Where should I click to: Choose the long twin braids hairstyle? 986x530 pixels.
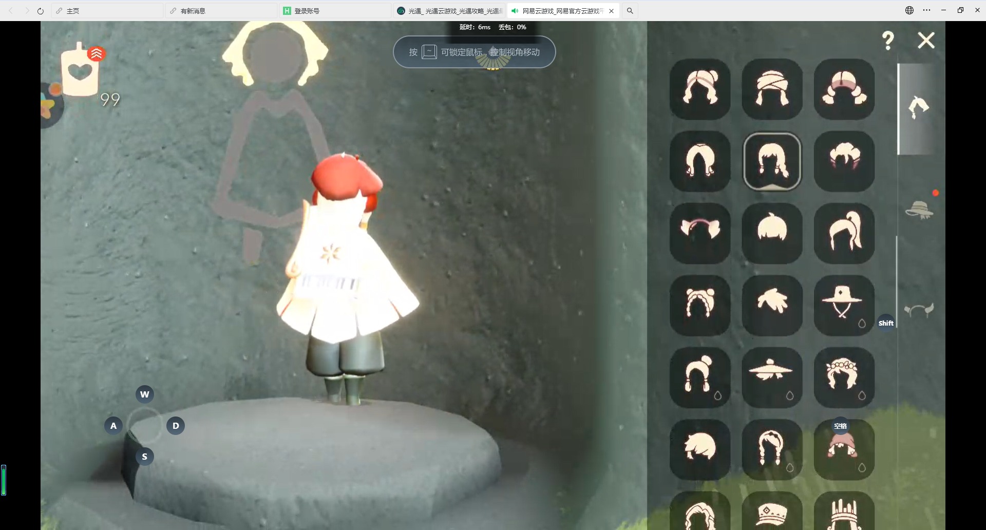tap(772, 450)
